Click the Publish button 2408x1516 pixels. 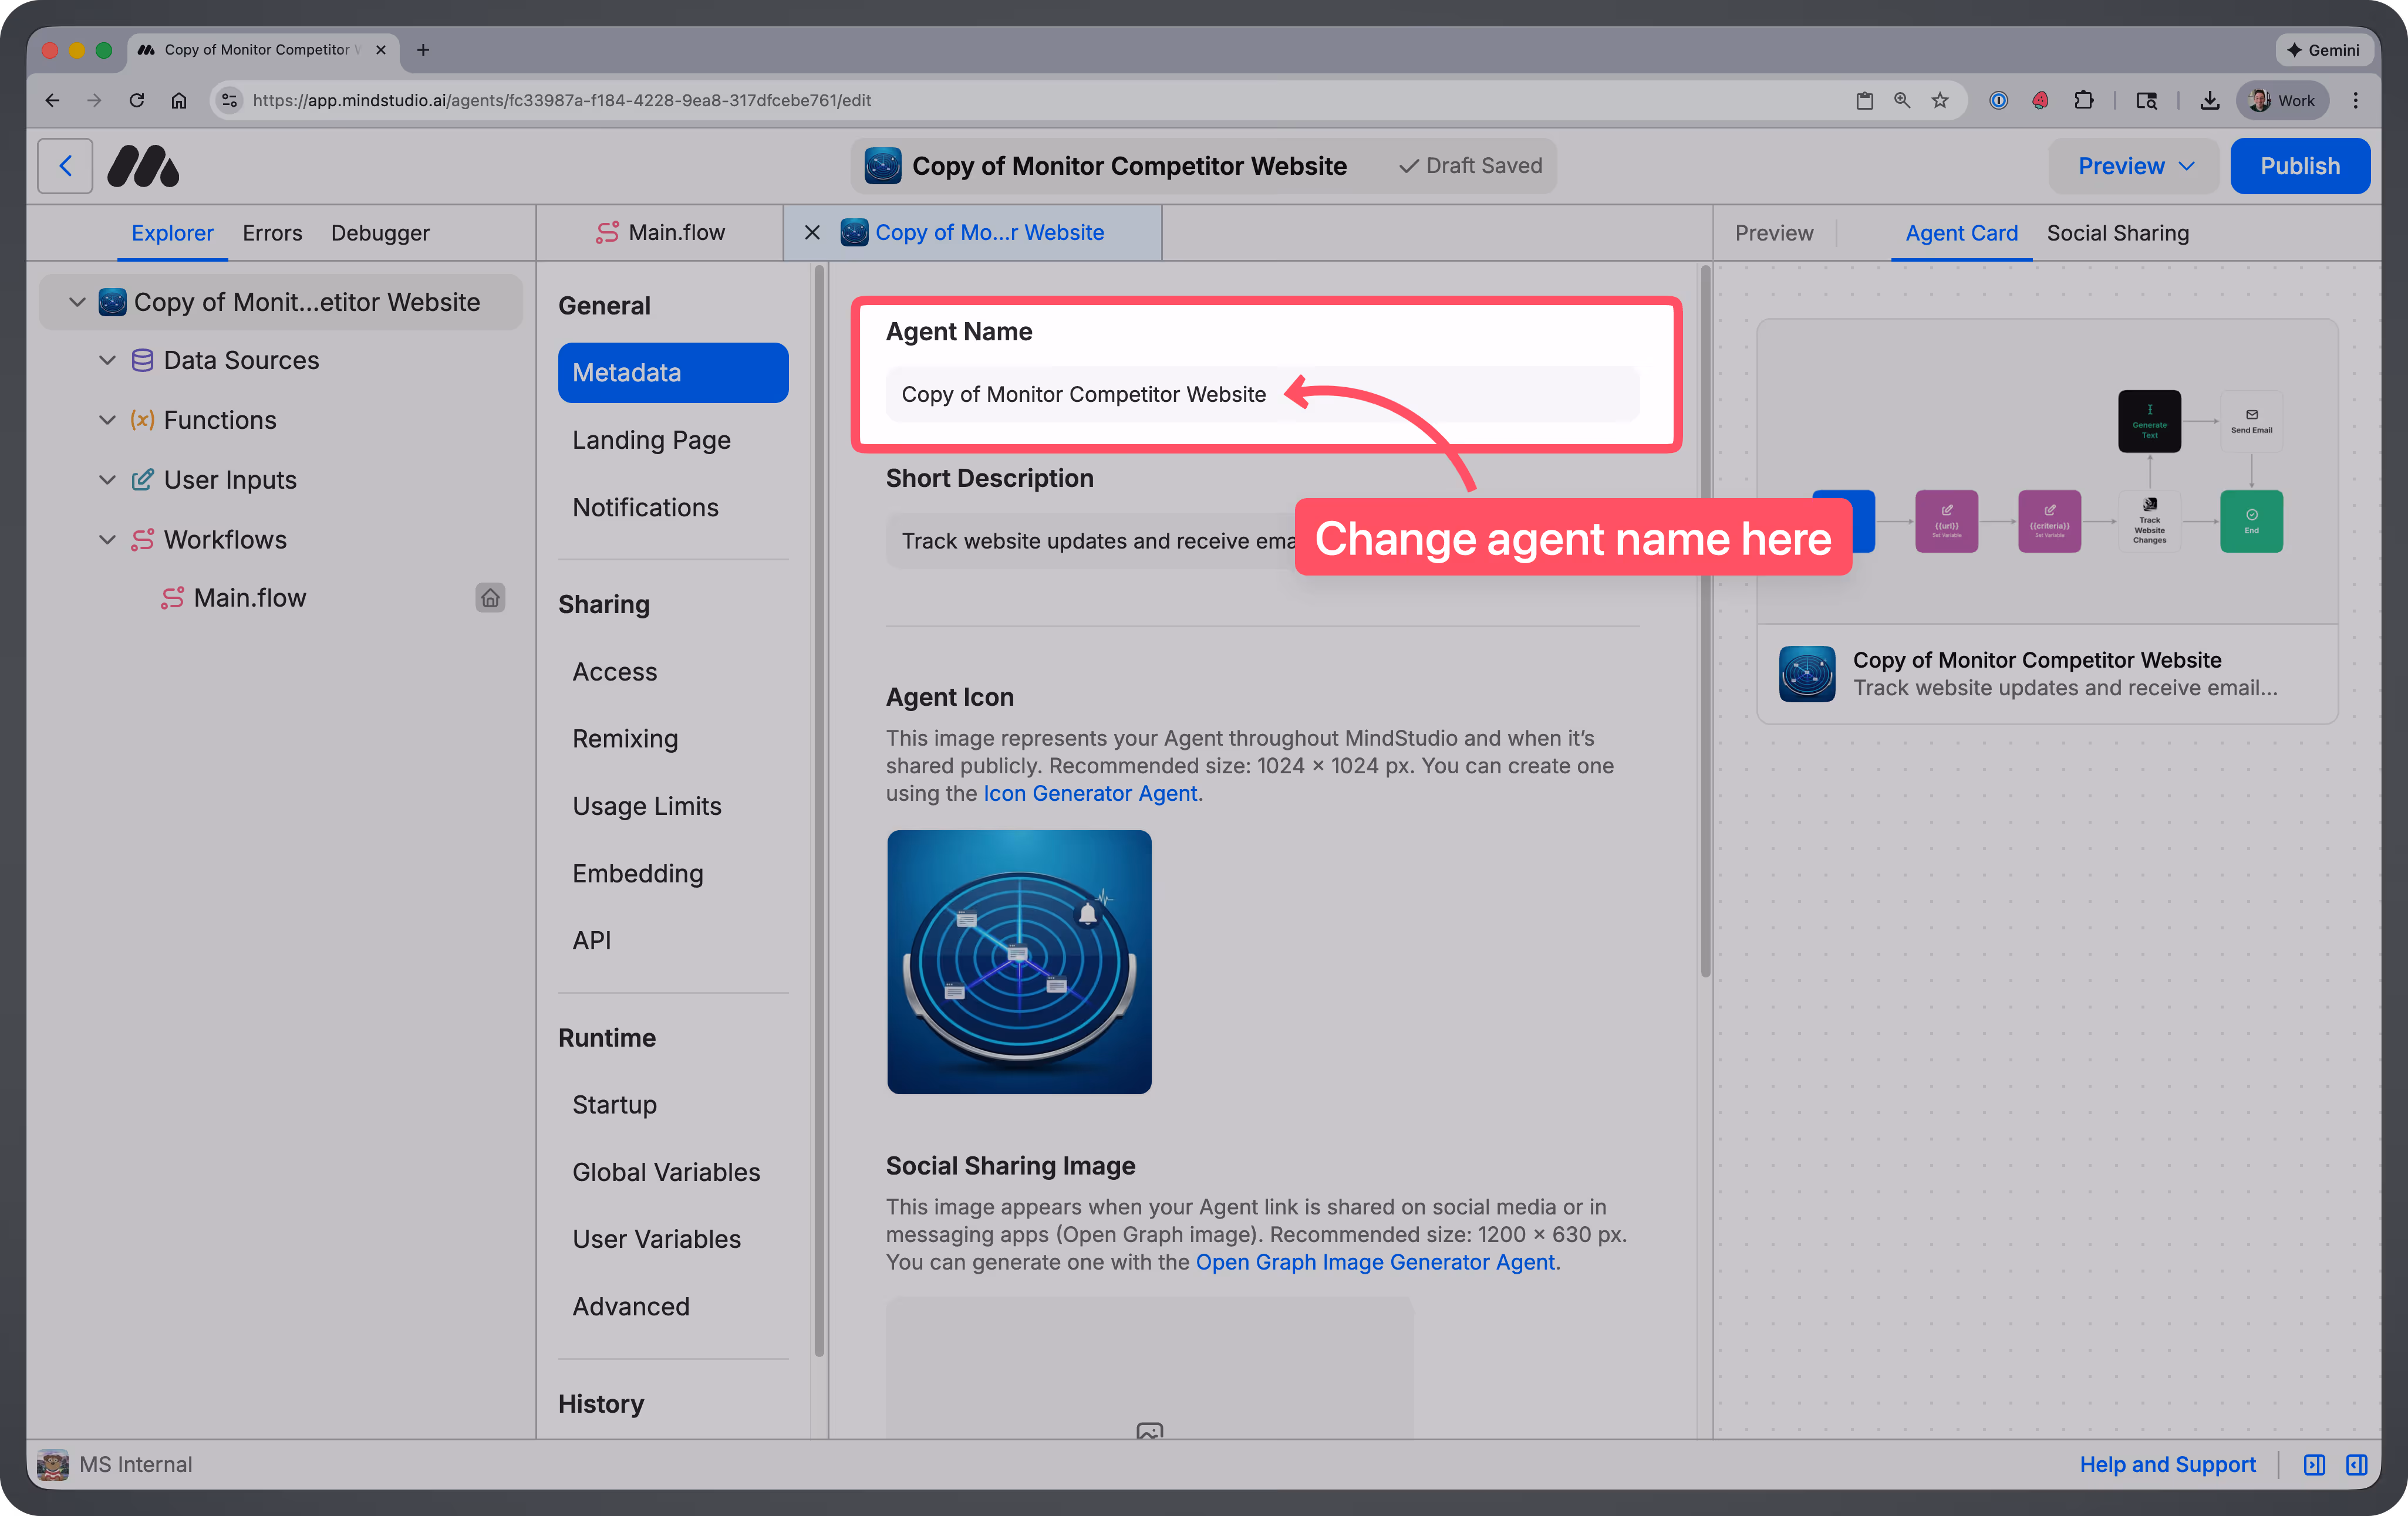click(x=2299, y=166)
